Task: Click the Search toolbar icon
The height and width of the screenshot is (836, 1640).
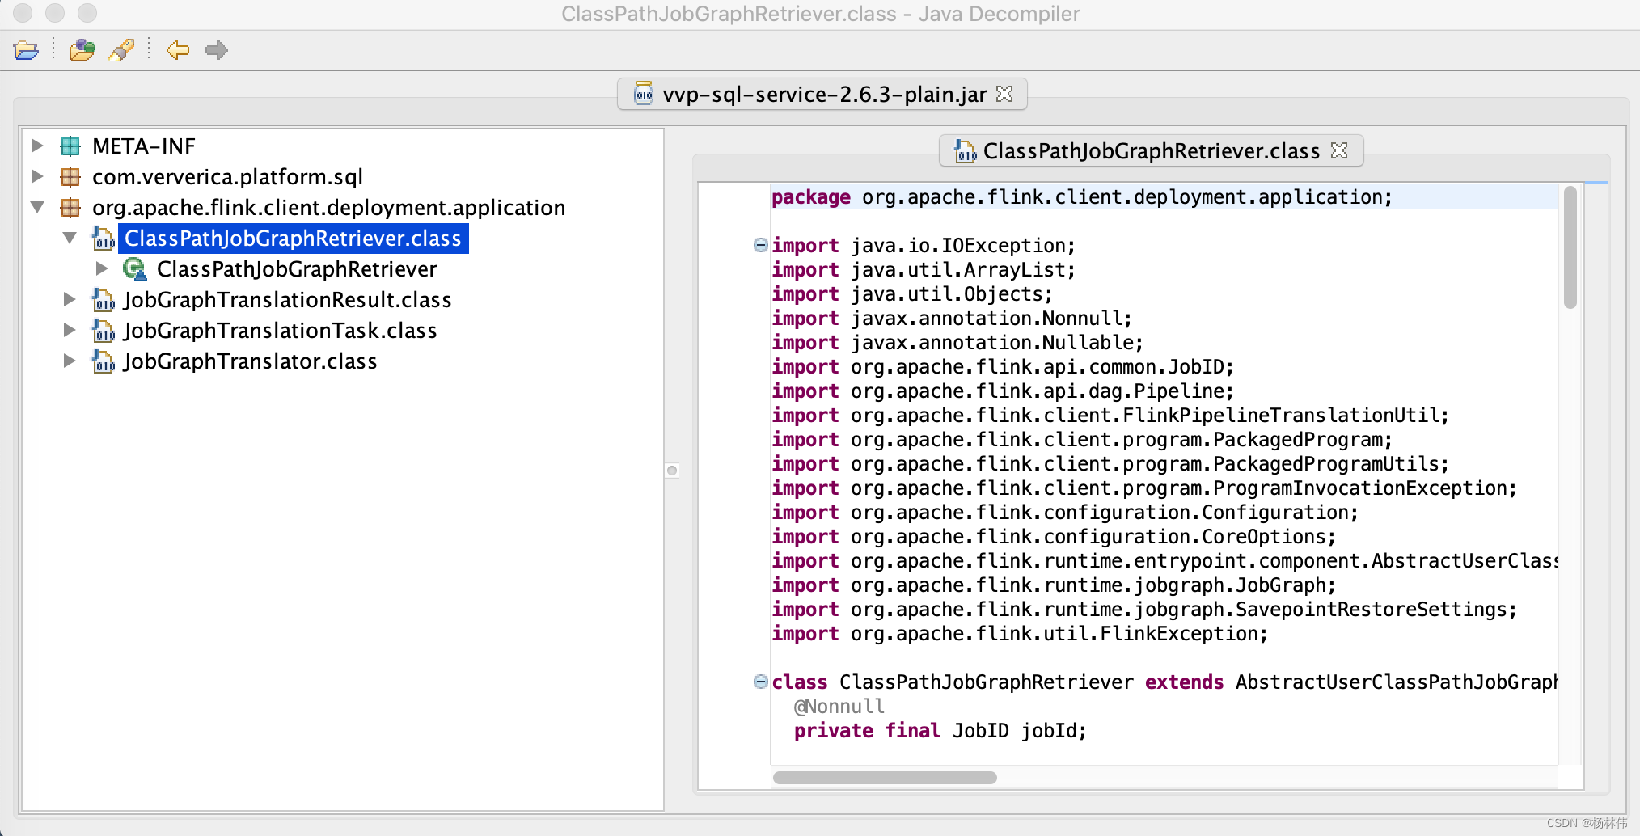Action: [x=122, y=51]
